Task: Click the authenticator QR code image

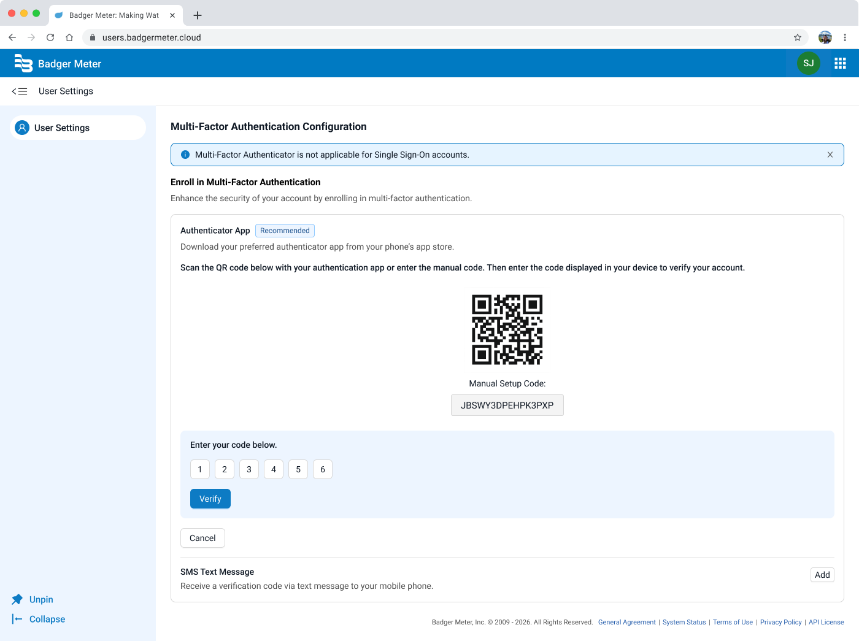Action: pyautogui.click(x=507, y=330)
